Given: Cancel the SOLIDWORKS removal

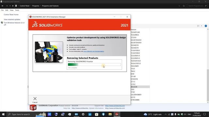Looking at the screenshot, I should click(x=35, y=100).
